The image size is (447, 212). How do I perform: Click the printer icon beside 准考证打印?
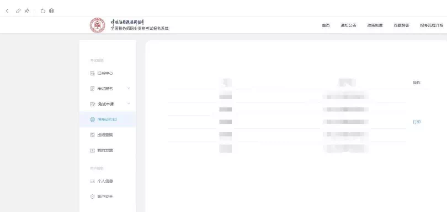92,120
